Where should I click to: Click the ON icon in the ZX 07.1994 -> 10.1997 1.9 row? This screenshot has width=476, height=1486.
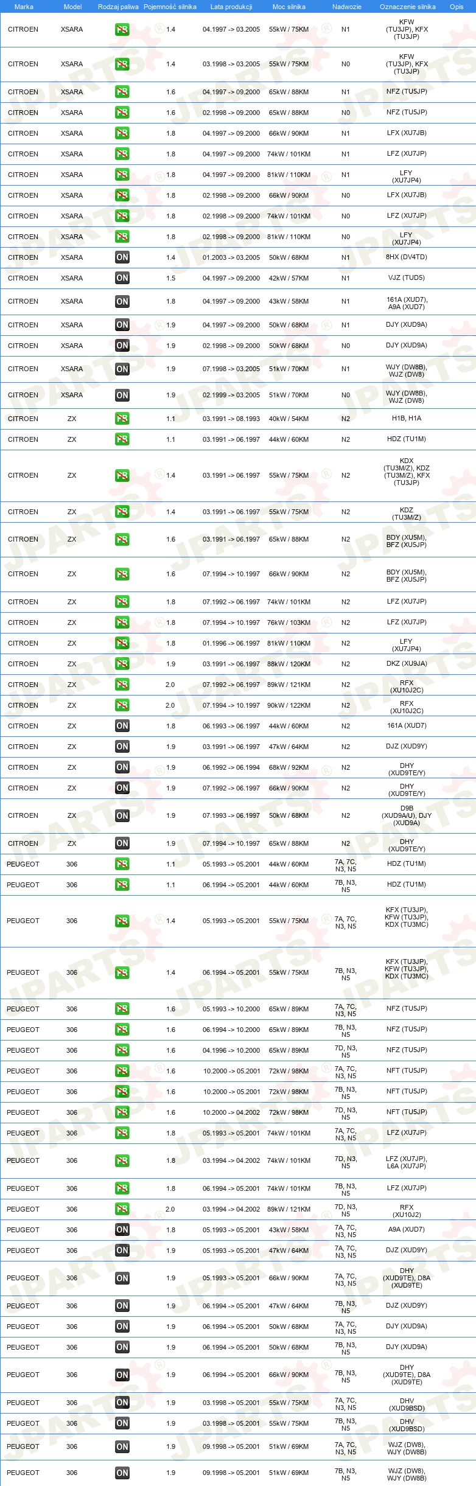[x=122, y=843]
